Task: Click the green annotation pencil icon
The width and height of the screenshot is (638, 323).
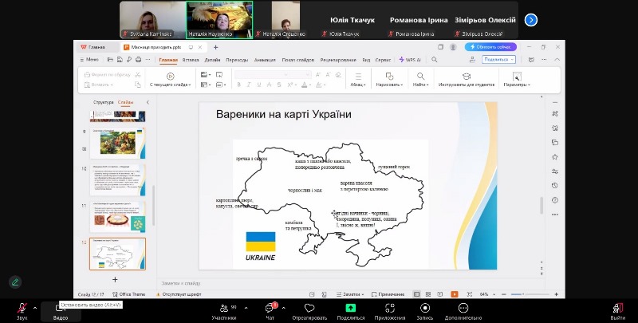Action: pos(15,282)
